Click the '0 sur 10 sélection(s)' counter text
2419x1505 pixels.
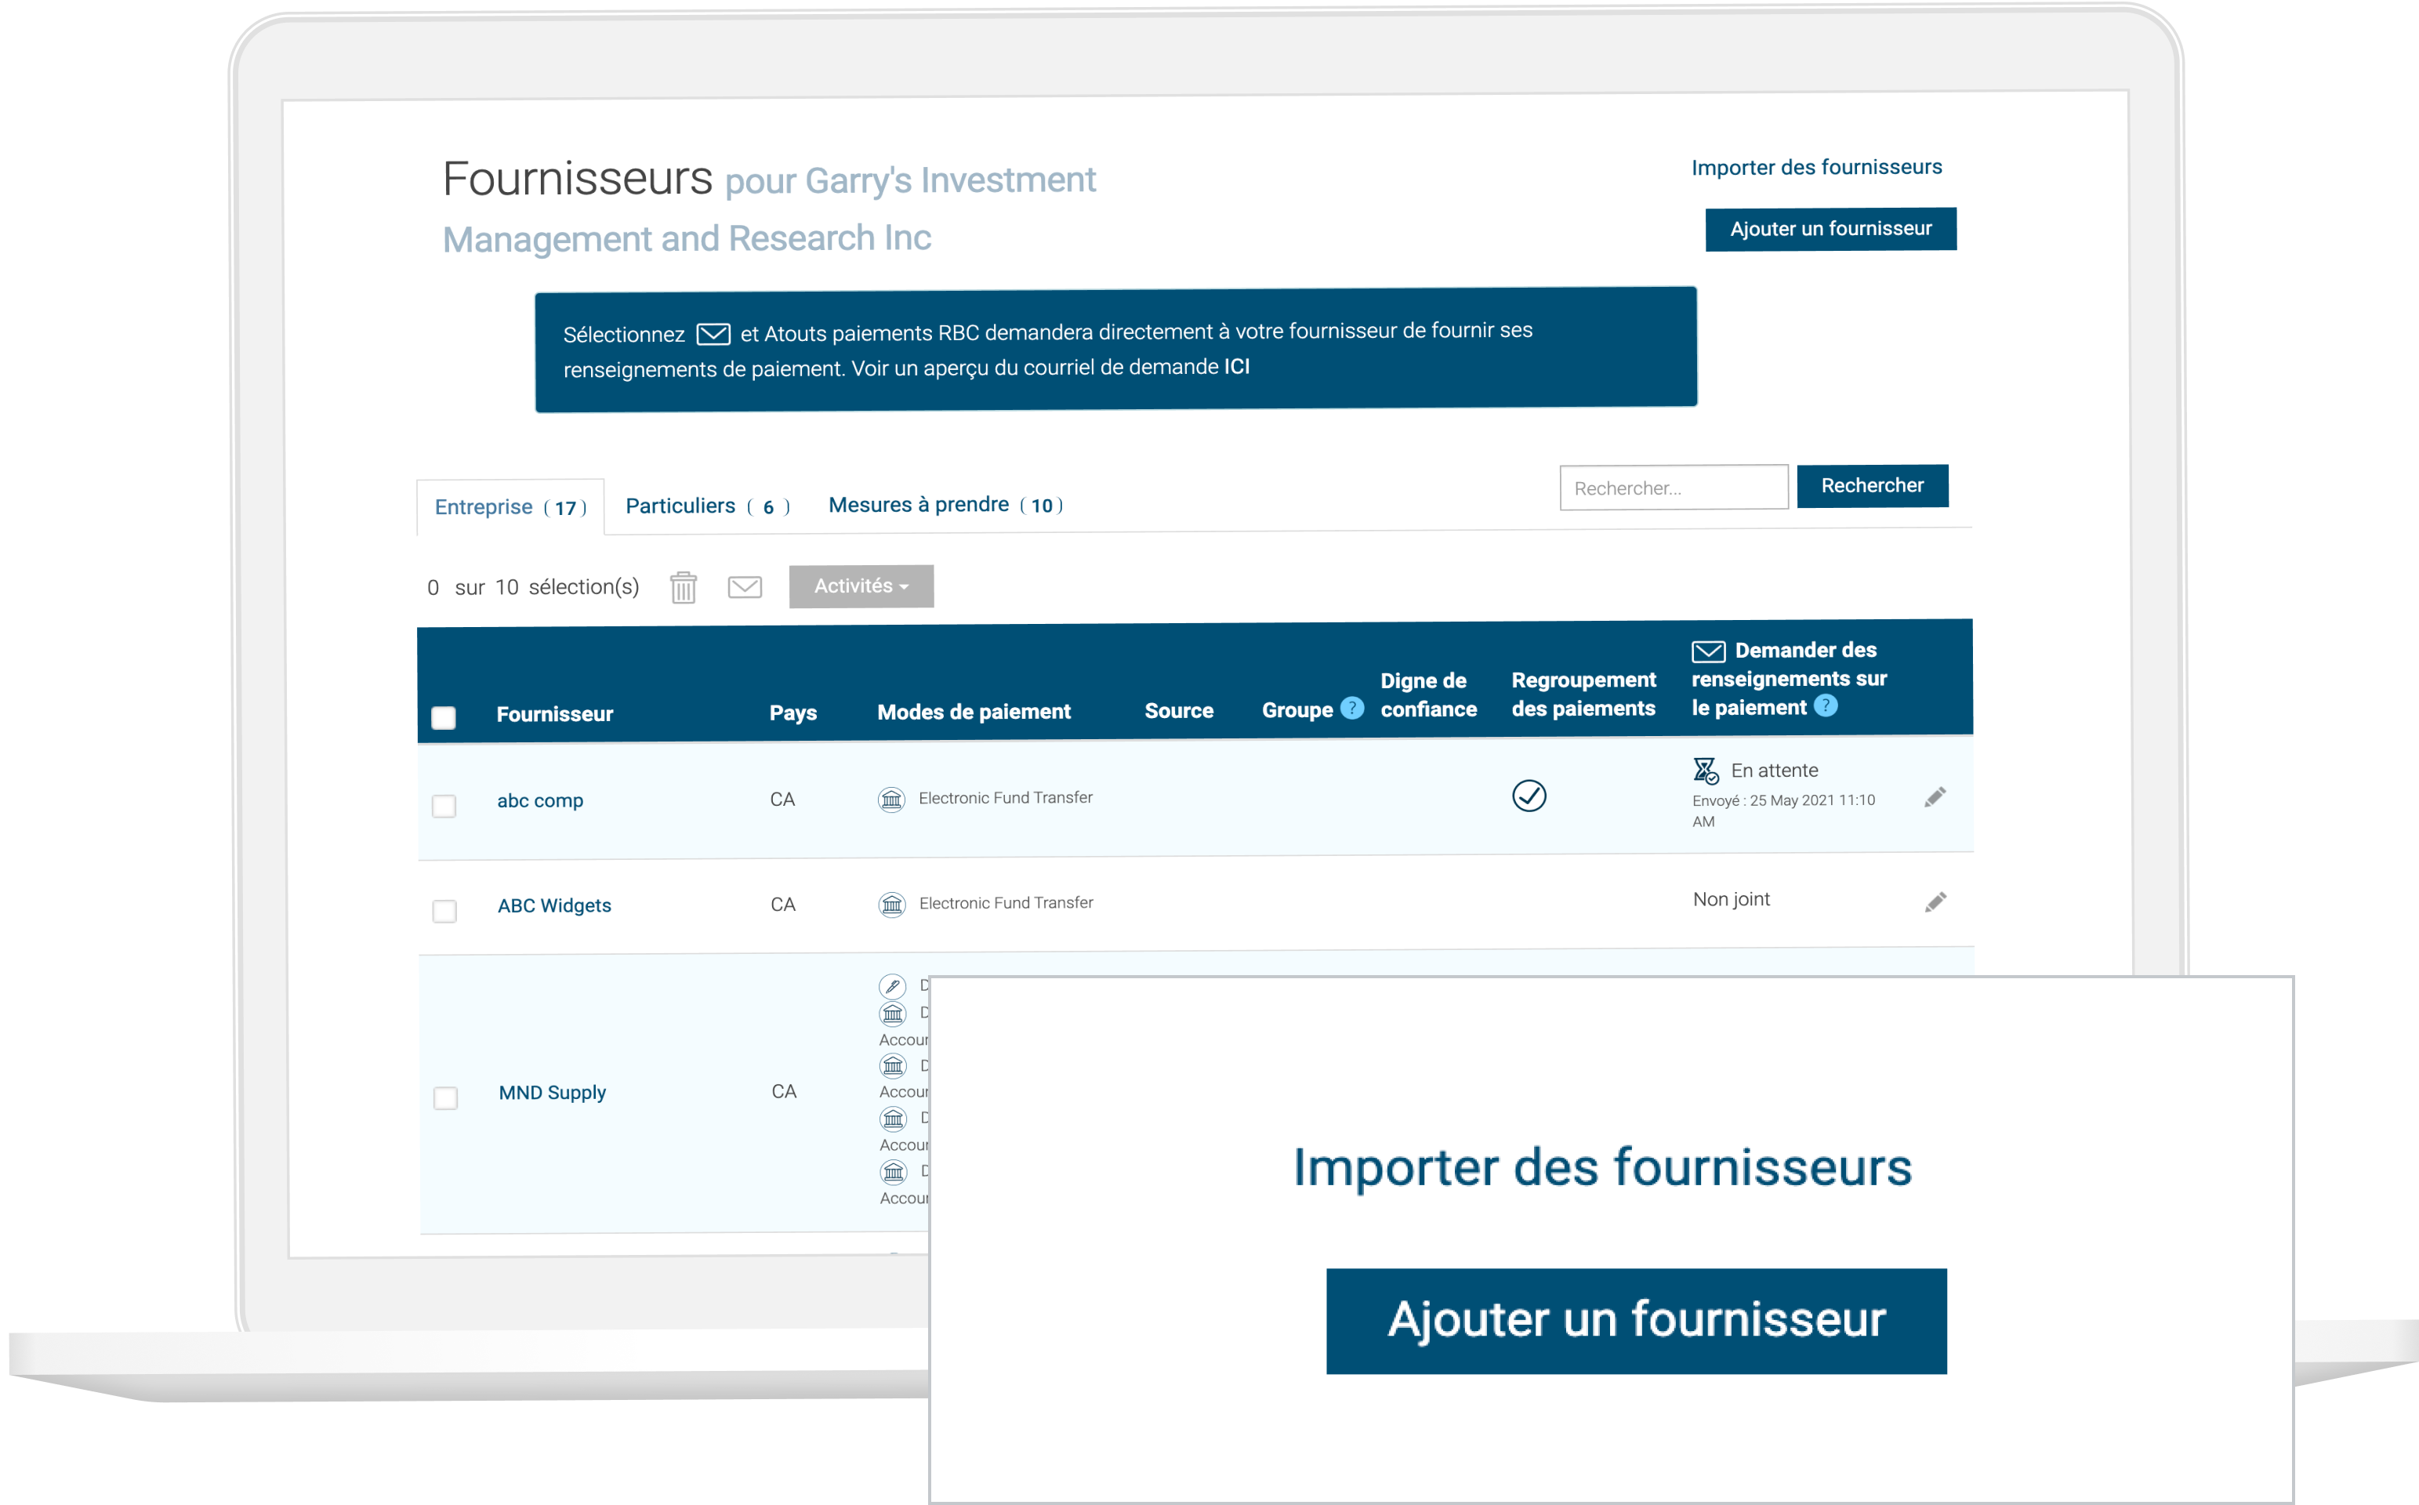click(x=533, y=587)
